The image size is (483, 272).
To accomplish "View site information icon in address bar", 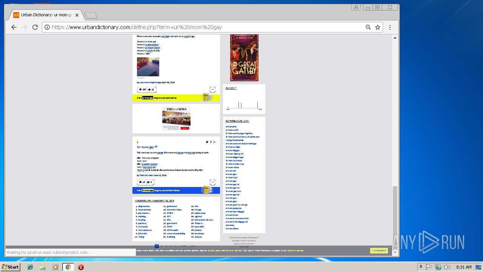I will [47, 27].
